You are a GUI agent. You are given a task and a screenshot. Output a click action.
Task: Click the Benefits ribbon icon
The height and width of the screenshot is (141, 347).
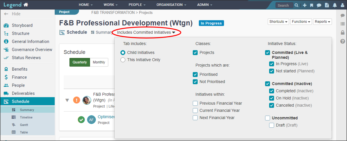coord(6,69)
